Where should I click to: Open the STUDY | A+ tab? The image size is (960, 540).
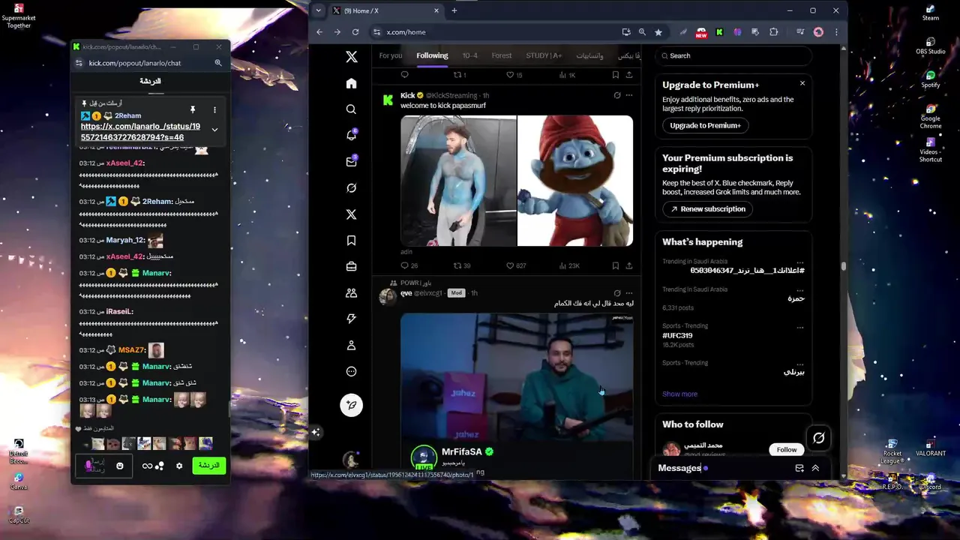(544, 55)
